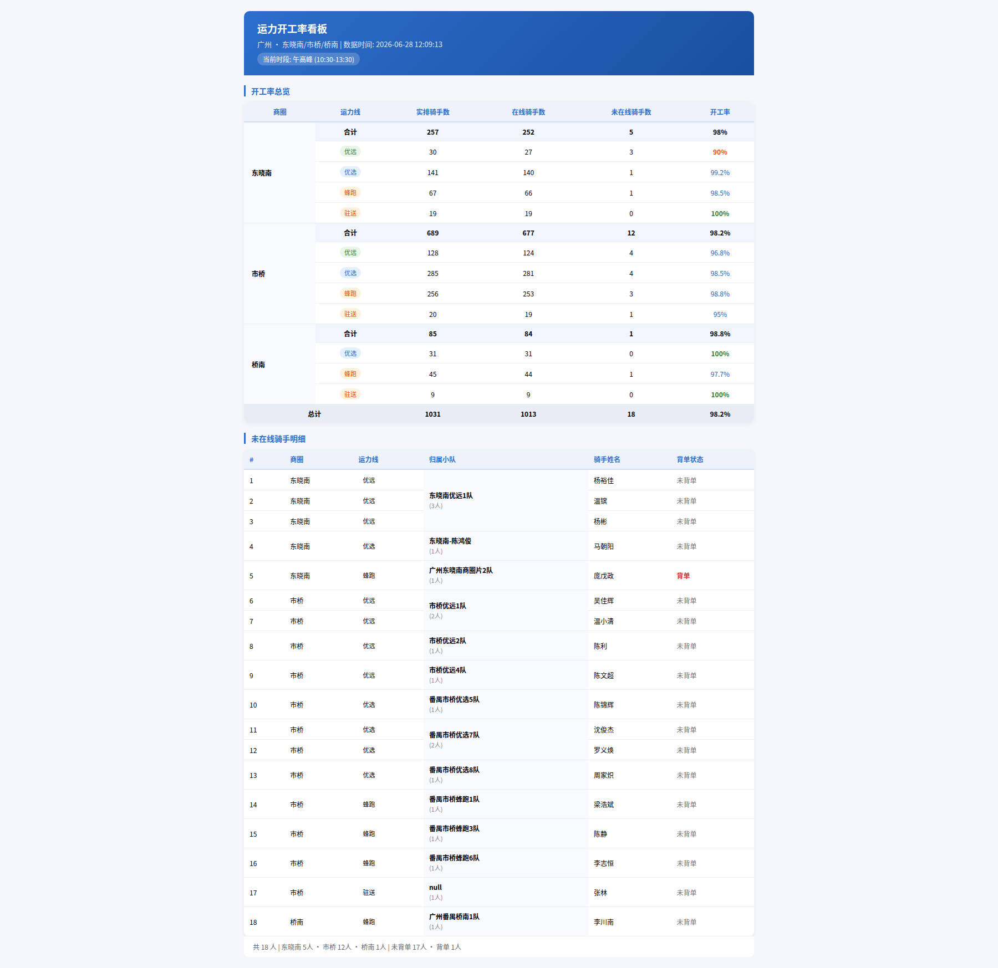
Task: Click the "285" scheduled riders cell
Action: (433, 274)
